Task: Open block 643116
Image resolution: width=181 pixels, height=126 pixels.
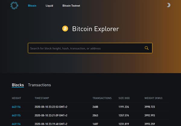Action: click(16, 106)
